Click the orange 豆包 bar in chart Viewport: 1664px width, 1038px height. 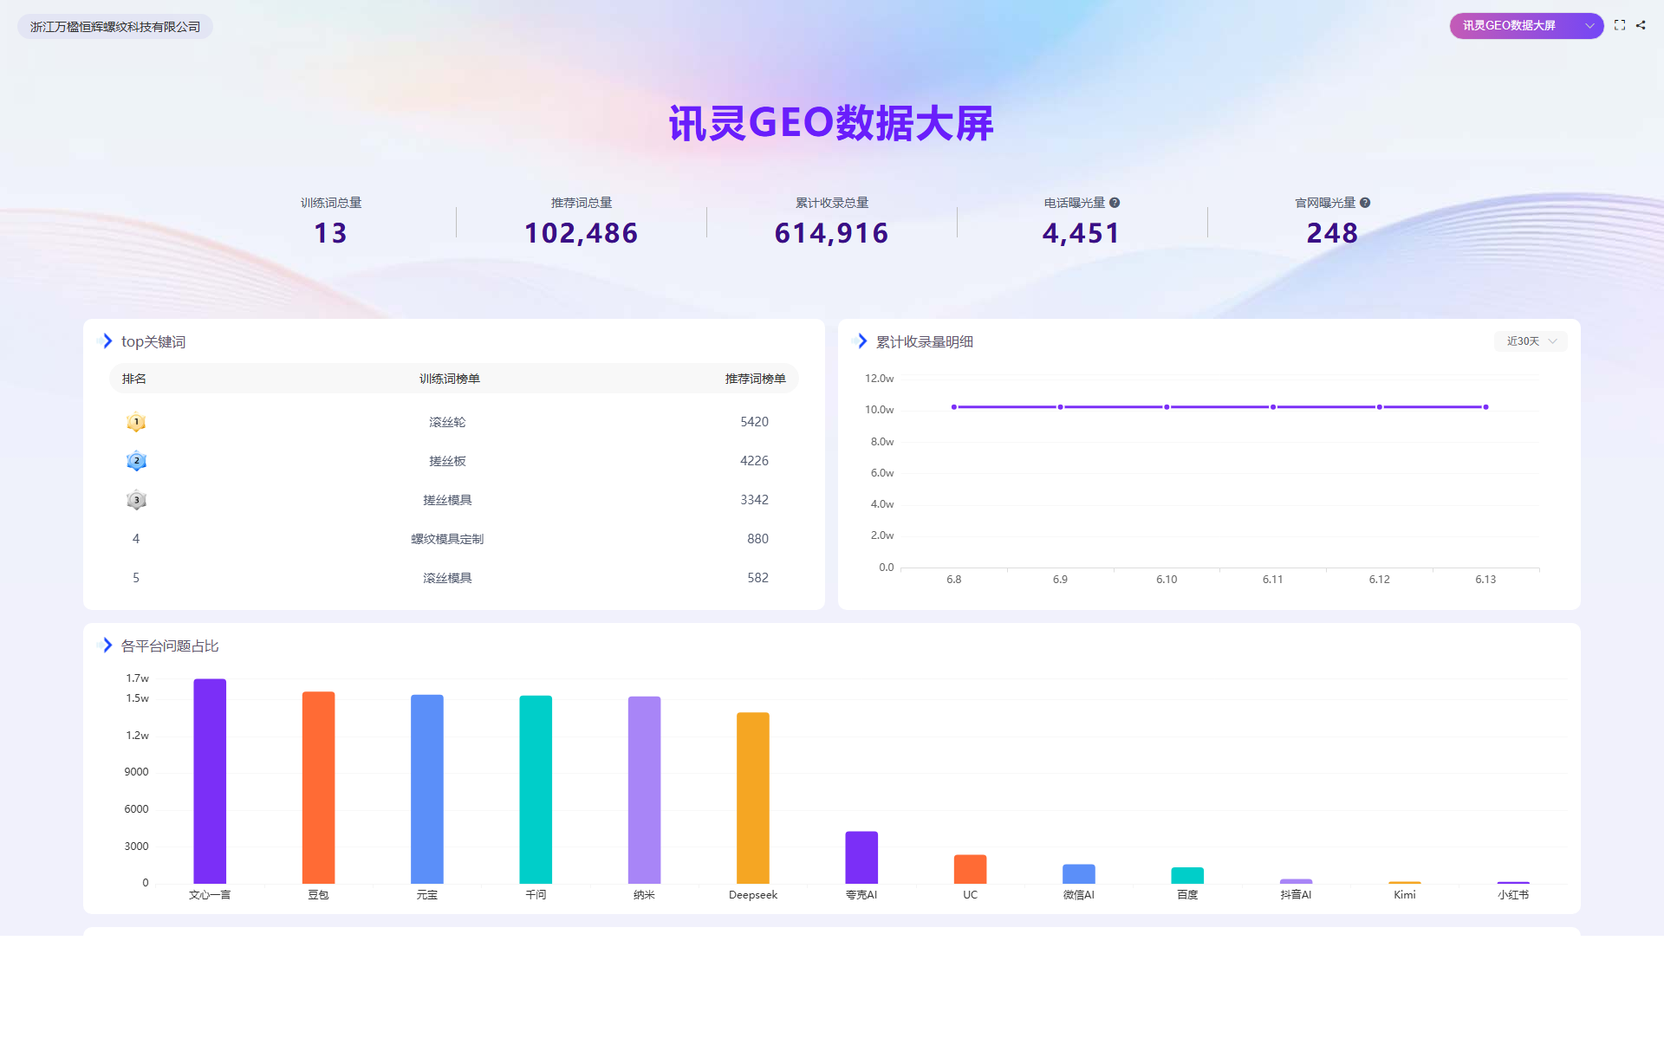point(318,788)
